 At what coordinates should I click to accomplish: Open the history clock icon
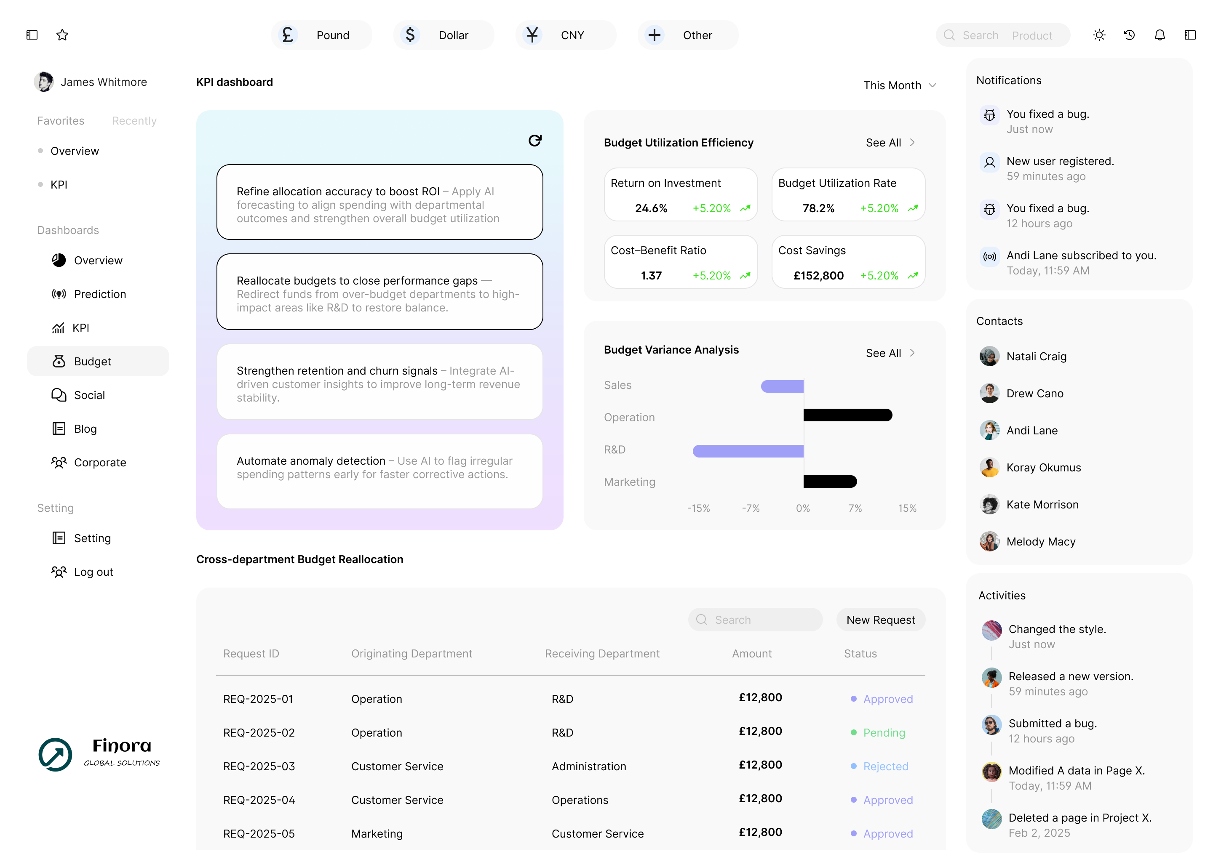[1129, 35]
